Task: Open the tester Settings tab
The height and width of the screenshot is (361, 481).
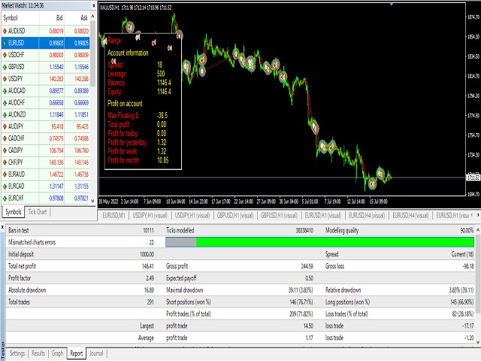Action: 17,352
